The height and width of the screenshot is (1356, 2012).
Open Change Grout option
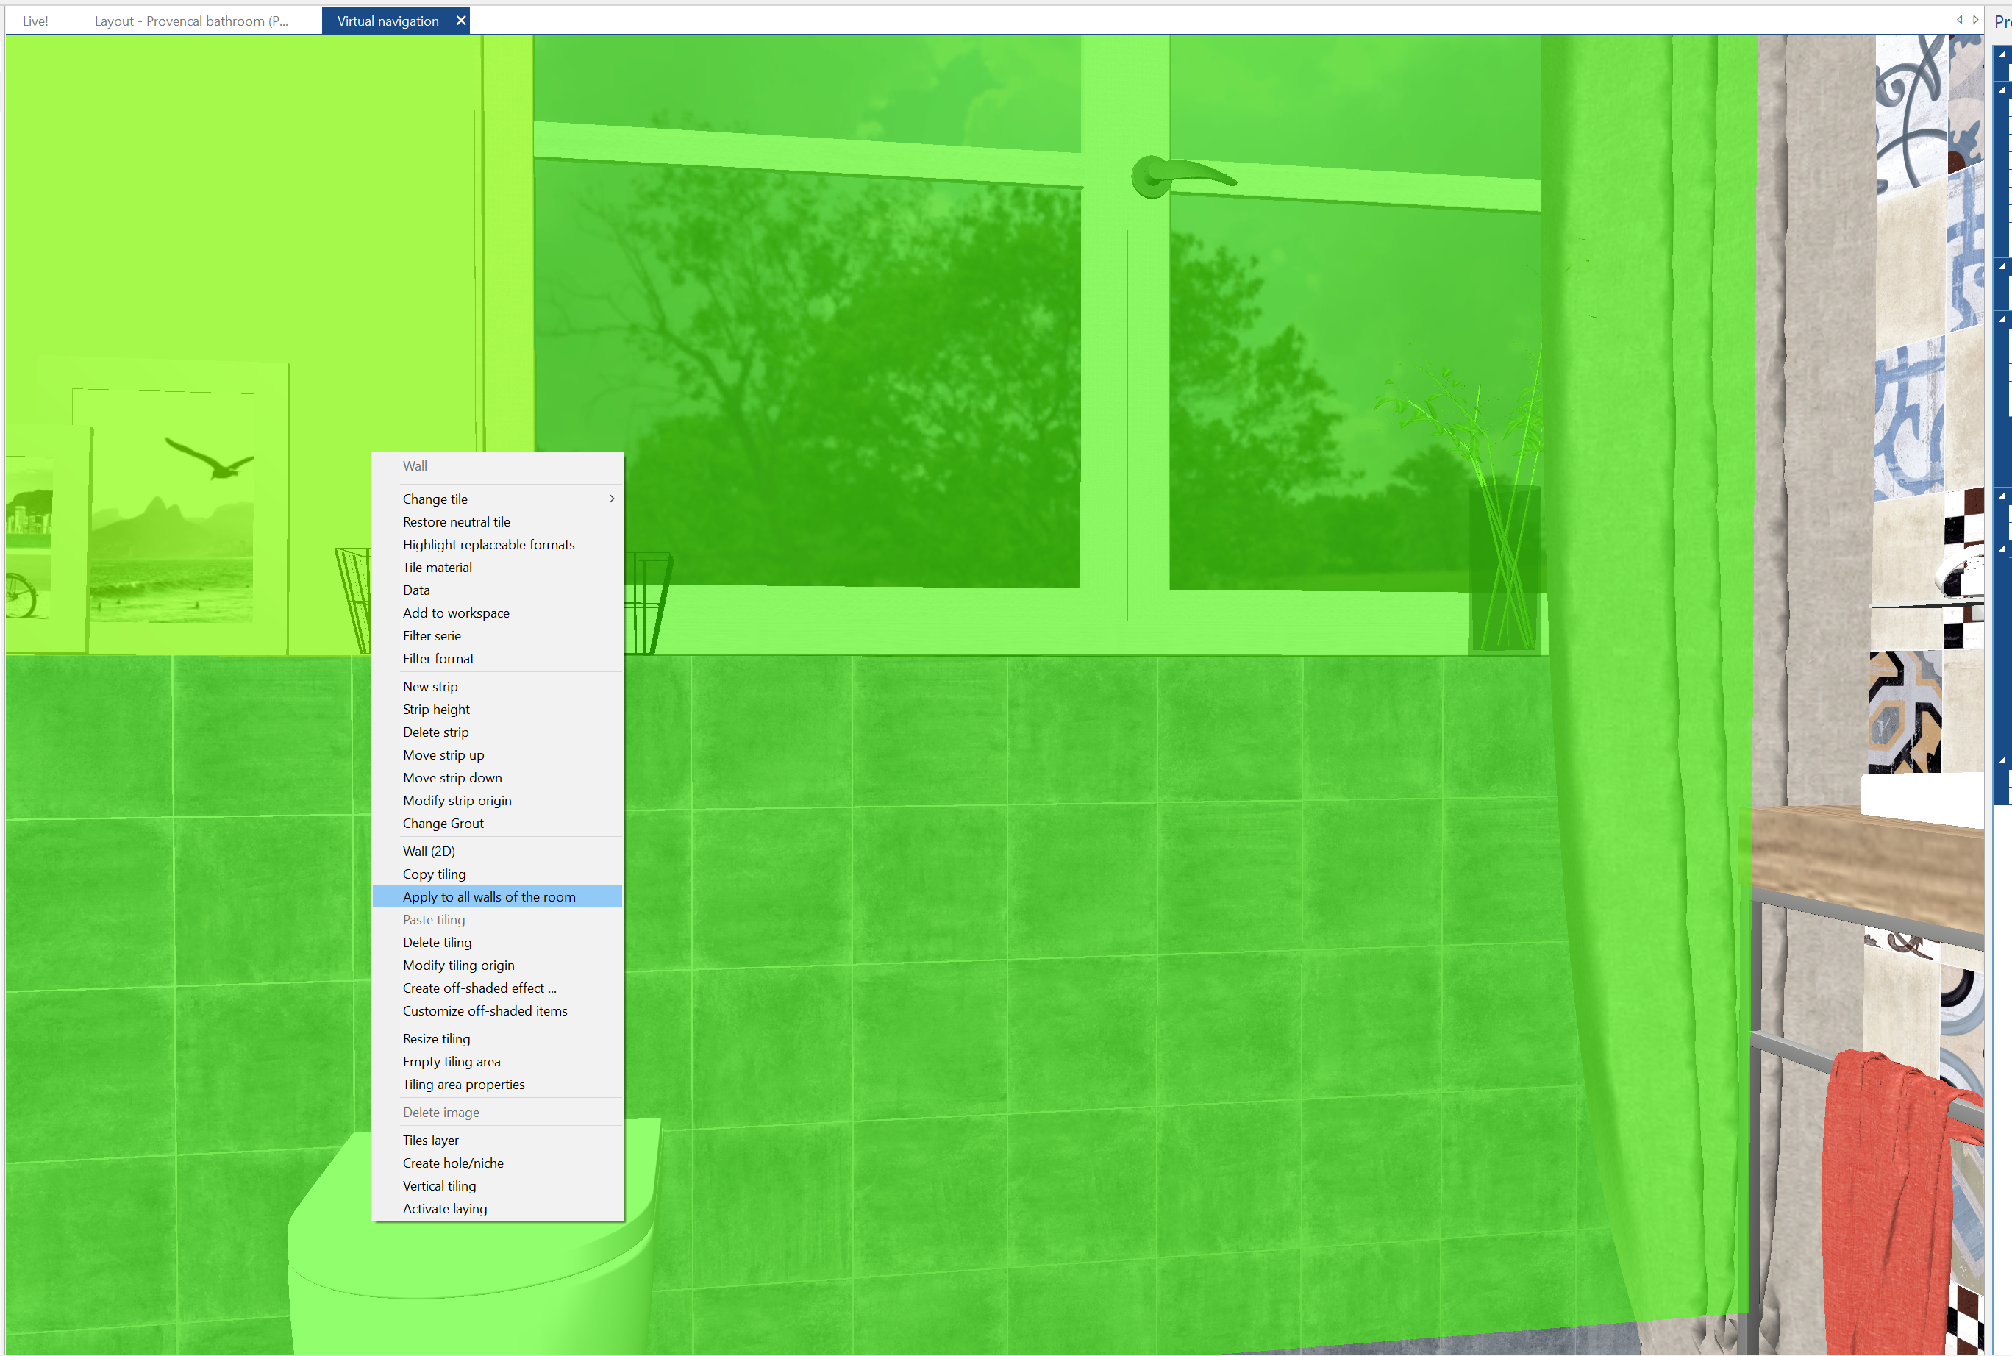click(x=497, y=824)
